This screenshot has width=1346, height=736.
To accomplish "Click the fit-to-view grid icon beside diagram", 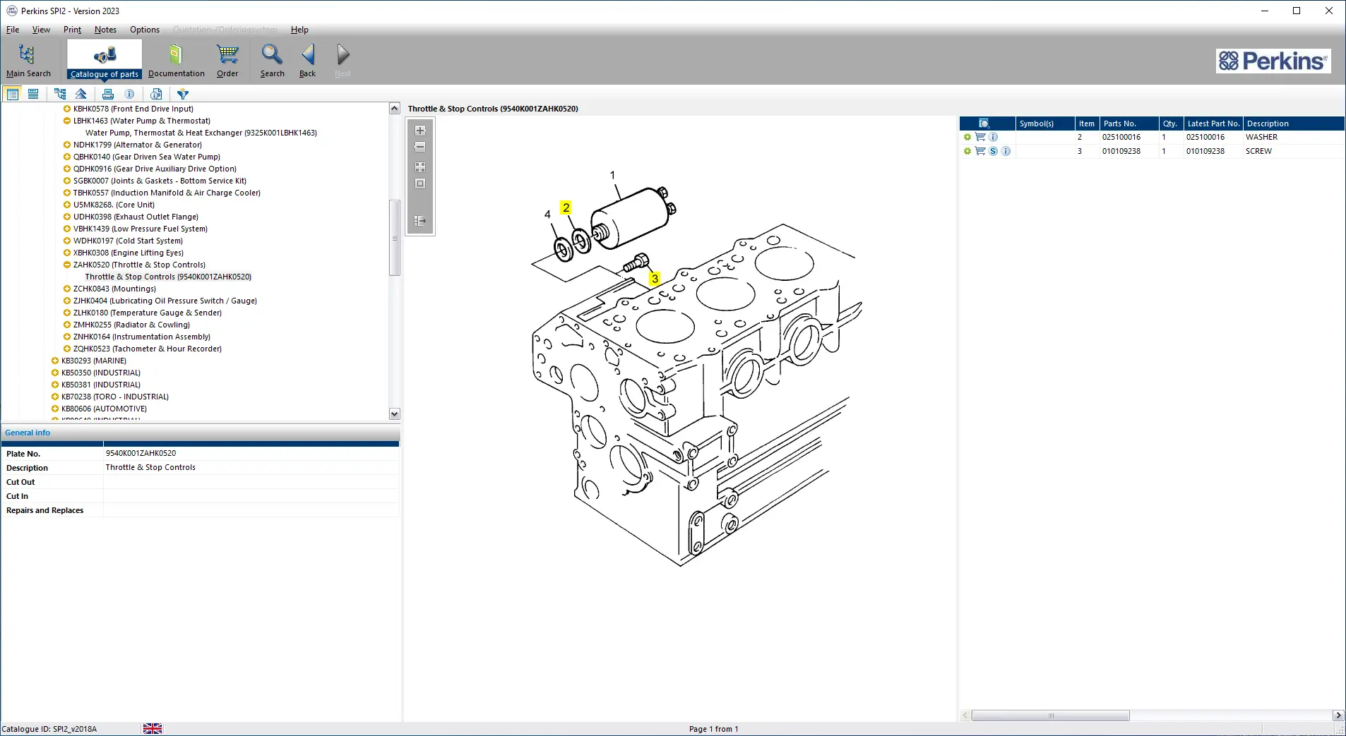I will pos(420,167).
